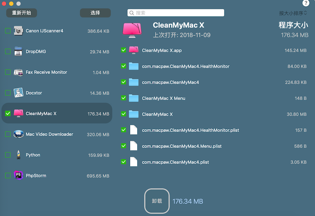Viewport: 315px width, 216px height.
Task: Uncheck the CleanMyMac X folder checkbox
Action: (x=124, y=114)
